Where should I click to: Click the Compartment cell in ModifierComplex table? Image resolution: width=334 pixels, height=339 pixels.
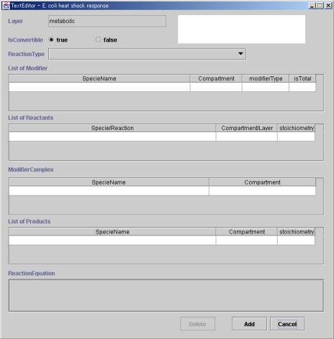click(262, 191)
